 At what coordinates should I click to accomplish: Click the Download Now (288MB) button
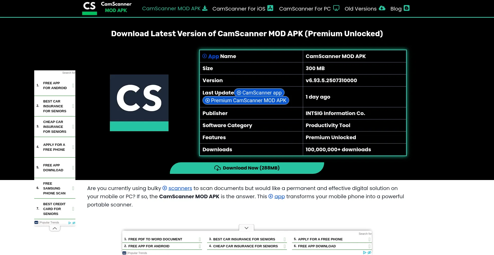point(247,168)
